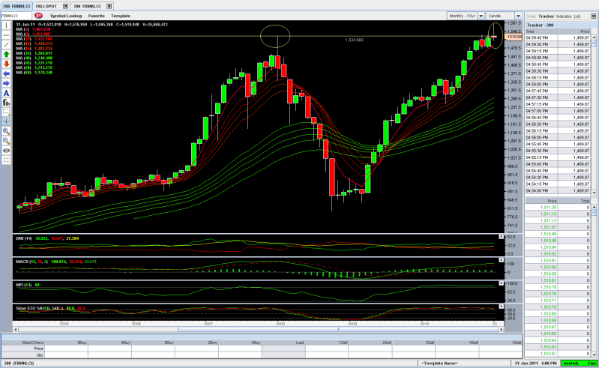599x368 pixels.
Task: Switch to the first 200 FBMKLCI tab
Action: point(16,6)
